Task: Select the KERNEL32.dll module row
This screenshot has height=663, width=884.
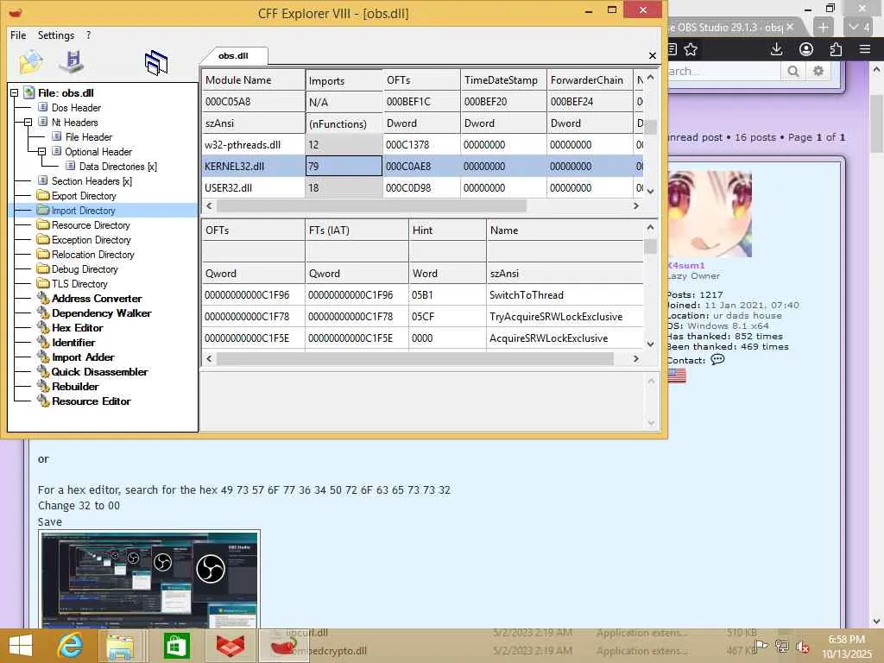Action: 423,167
